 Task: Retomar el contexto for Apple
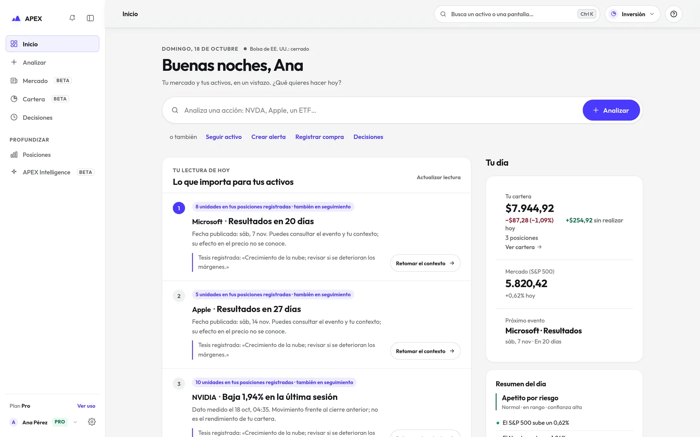tap(425, 351)
